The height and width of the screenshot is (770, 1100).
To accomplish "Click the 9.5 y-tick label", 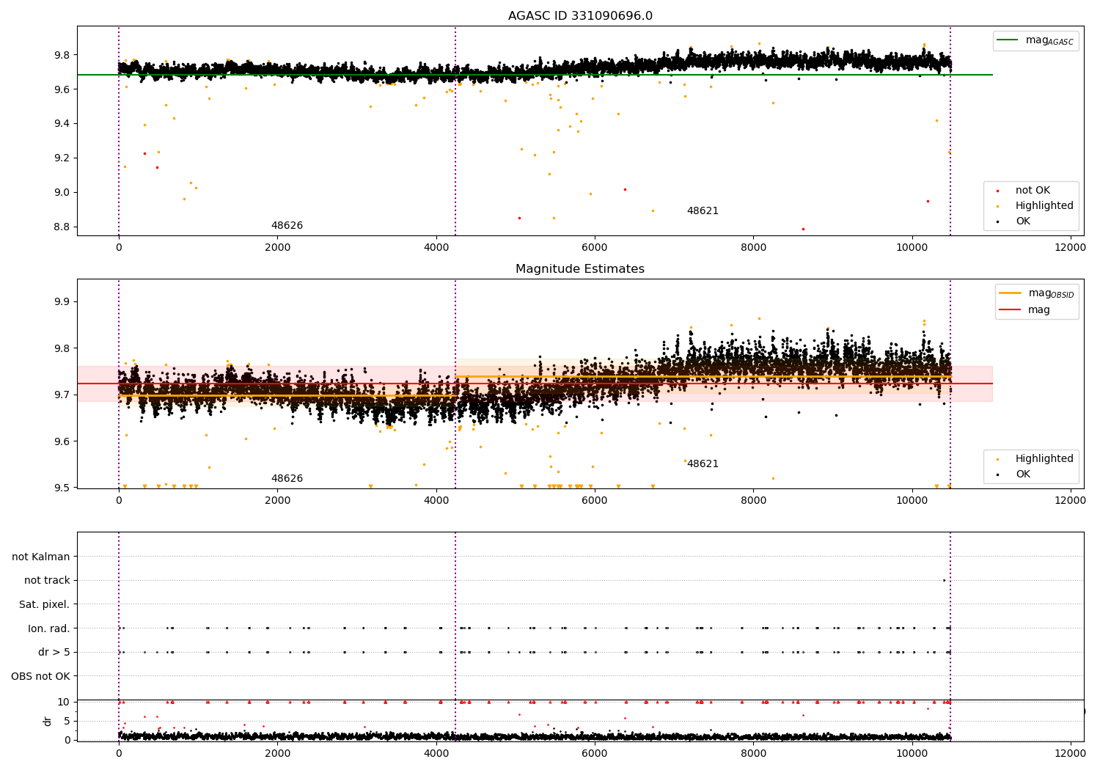I will point(62,488).
